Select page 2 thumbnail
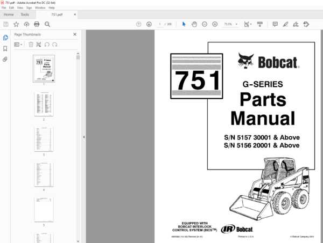 coord(44,104)
